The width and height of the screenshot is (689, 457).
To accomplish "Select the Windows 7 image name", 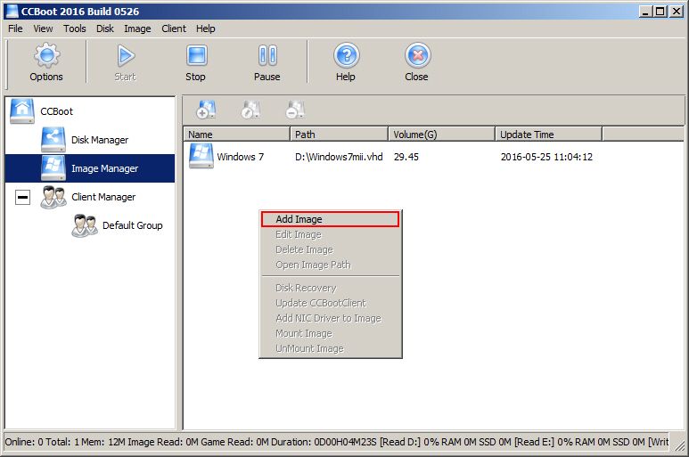I will coord(241,157).
